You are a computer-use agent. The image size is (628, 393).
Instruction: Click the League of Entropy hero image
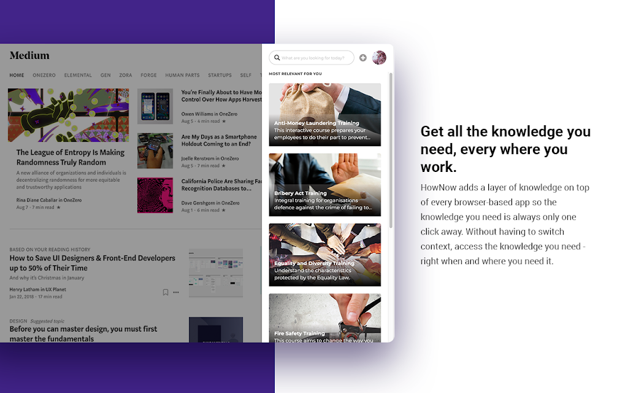pyautogui.click(x=69, y=115)
